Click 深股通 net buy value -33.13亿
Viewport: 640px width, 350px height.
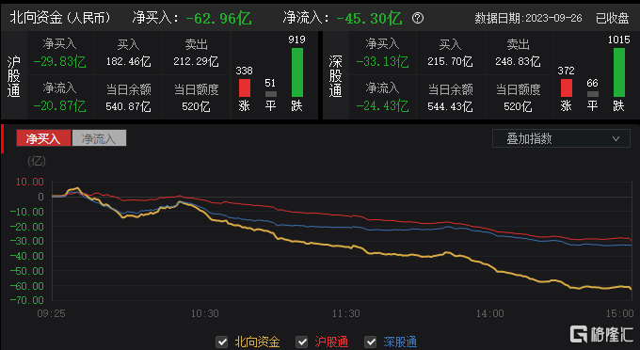pos(382,61)
